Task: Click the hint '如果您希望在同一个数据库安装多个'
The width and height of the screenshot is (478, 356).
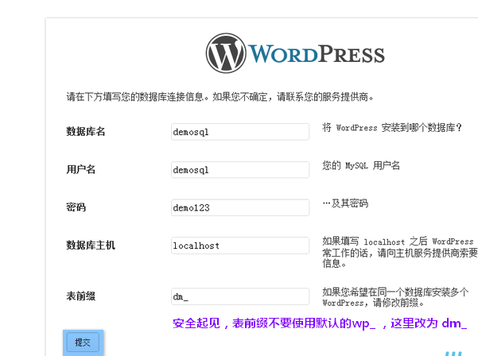Action: pyautogui.click(x=395, y=292)
